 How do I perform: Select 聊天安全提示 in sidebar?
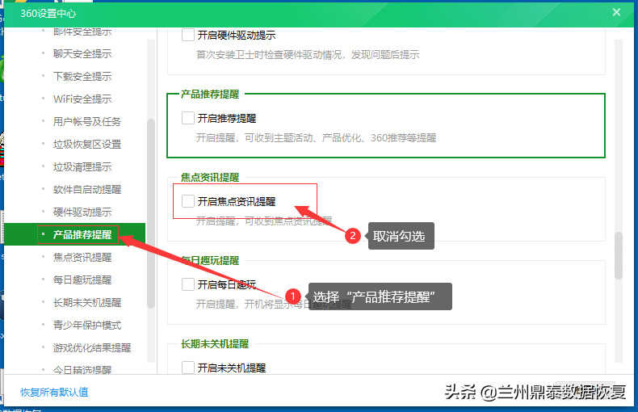click(82, 54)
